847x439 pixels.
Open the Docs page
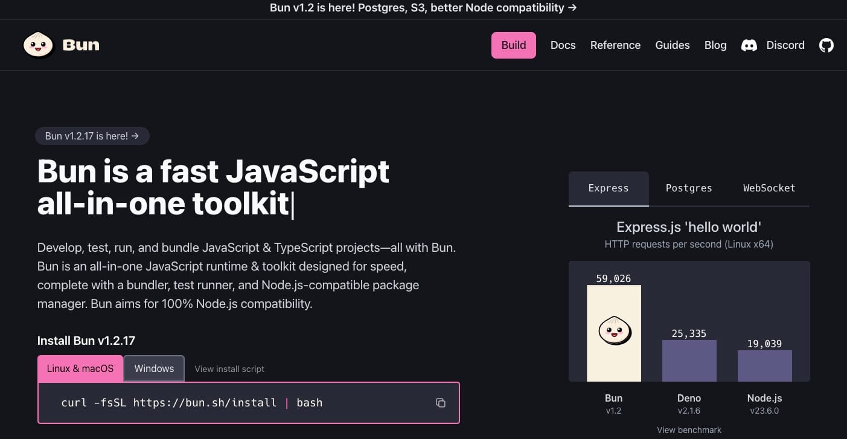pos(563,45)
